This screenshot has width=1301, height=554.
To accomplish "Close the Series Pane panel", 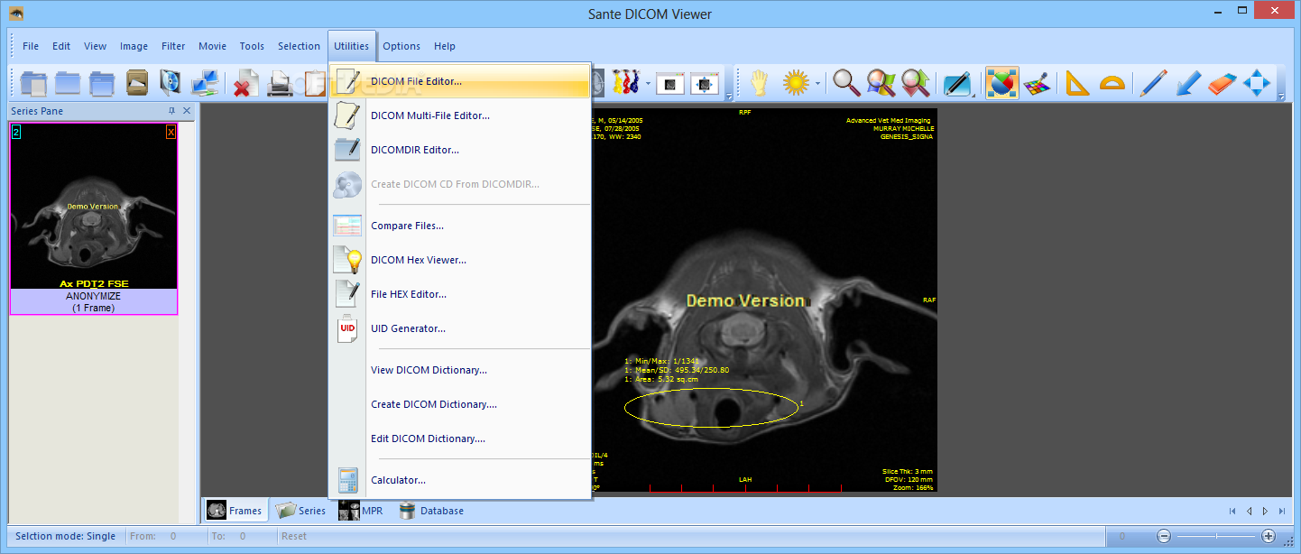I will coord(187,111).
